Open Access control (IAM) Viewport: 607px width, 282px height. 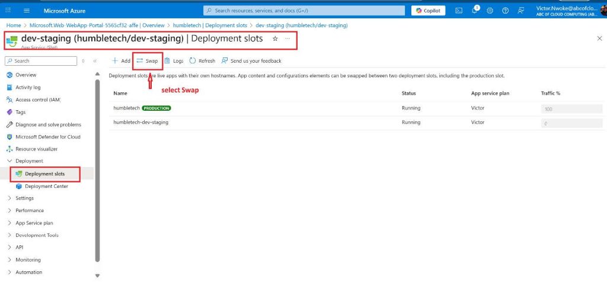pyautogui.click(x=38, y=100)
